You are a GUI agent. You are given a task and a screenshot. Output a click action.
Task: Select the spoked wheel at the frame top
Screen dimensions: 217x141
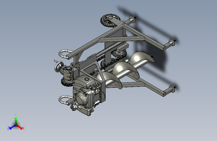110,21
